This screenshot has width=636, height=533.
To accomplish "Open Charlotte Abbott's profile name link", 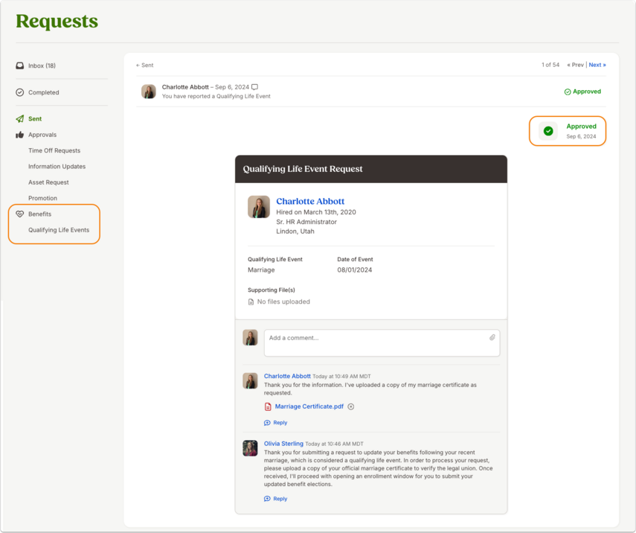I will [x=310, y=201].
